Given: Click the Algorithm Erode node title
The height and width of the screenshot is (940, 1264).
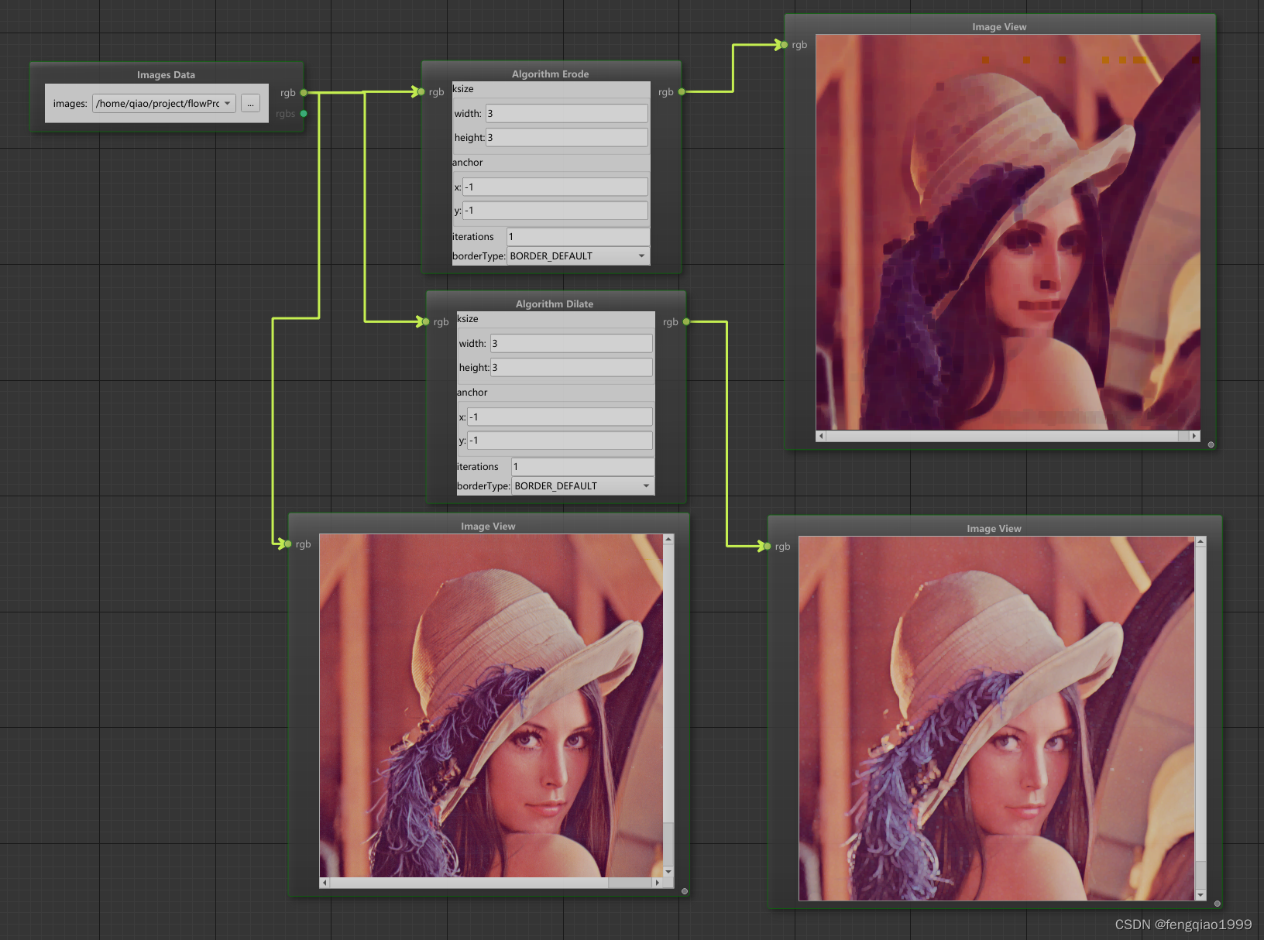Looking at the screenshot, I should click(550, 74).
